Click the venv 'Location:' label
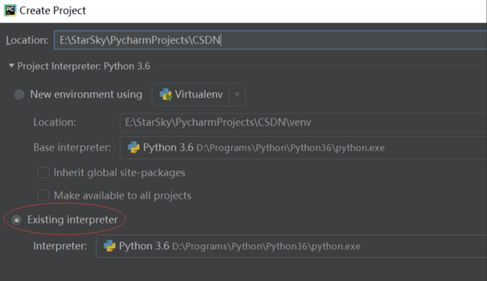This screenshot has width=487, height=281. (54, 122)
